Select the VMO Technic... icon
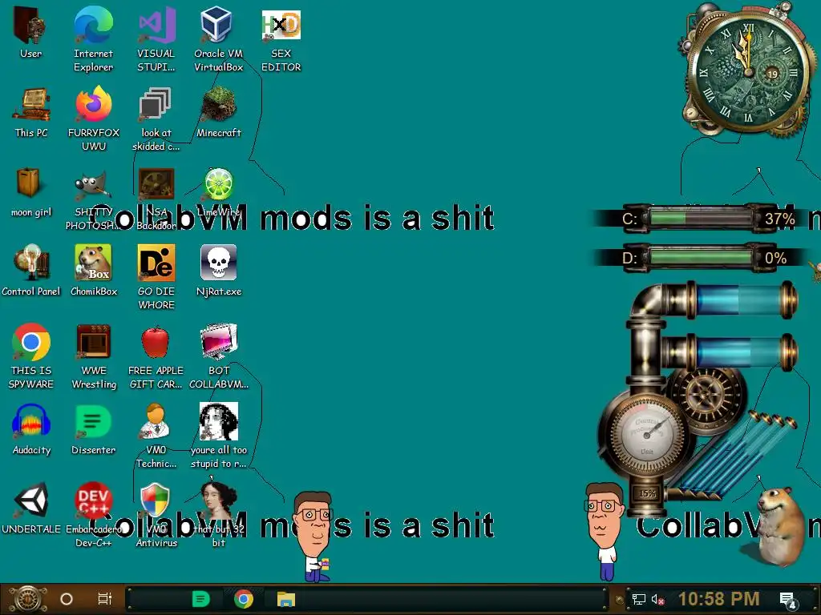Viewport: 821px width, 615px height. (156, 436)
